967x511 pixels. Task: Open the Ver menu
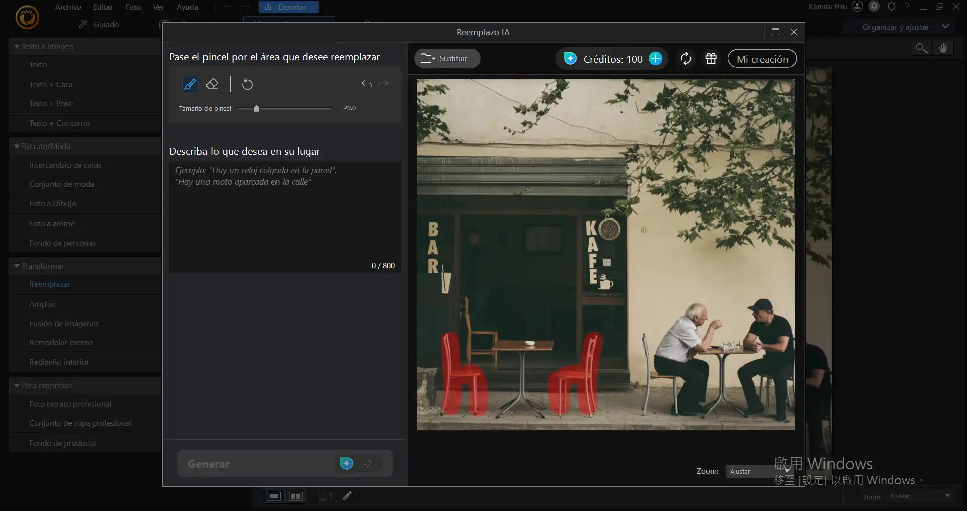pyautogui.click(x=158, y=7)
